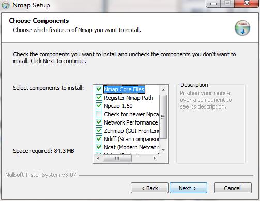Click the horizontal scrollbar thumb
Screen dimensions: 260x201
pyautogui.click(x=117, y=158)
